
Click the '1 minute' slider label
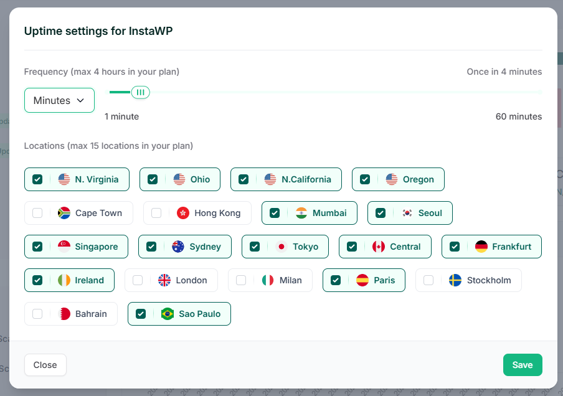coord(121,116)
